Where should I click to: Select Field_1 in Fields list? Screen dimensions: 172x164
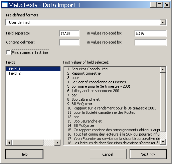click(33, 69)
